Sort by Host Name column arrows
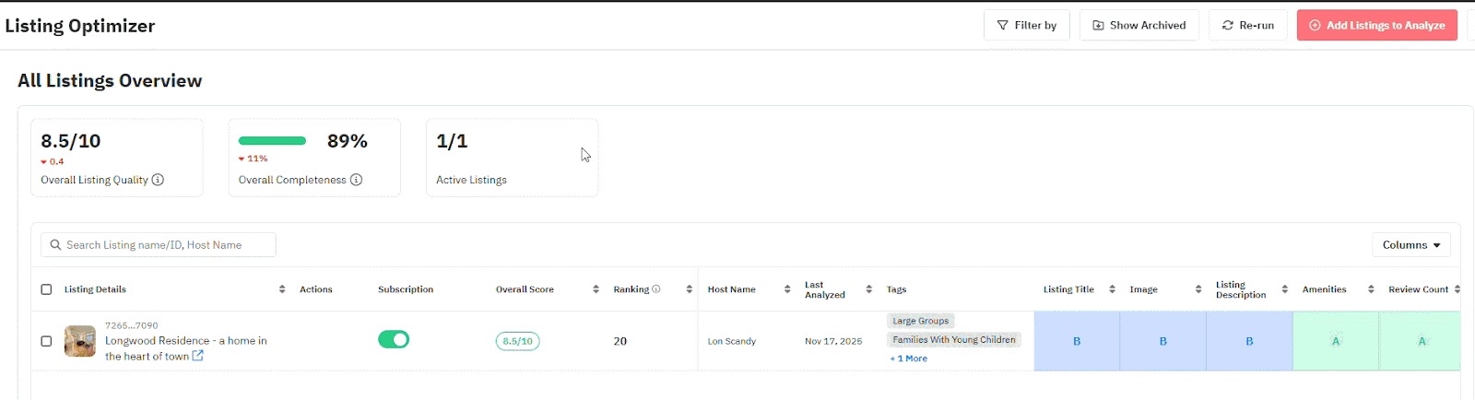 tap(787, 289)
